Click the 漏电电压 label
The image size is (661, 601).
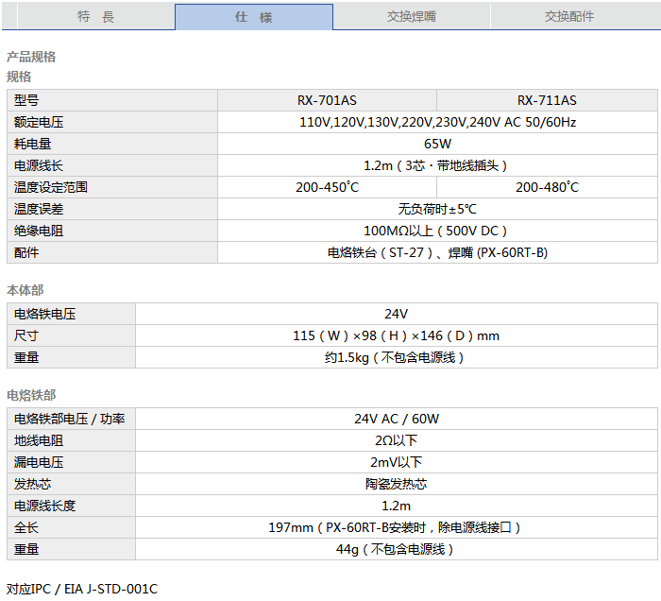(71, 462)
